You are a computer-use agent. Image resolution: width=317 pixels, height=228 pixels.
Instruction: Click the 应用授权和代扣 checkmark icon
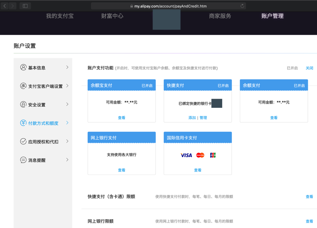point(23,141)
